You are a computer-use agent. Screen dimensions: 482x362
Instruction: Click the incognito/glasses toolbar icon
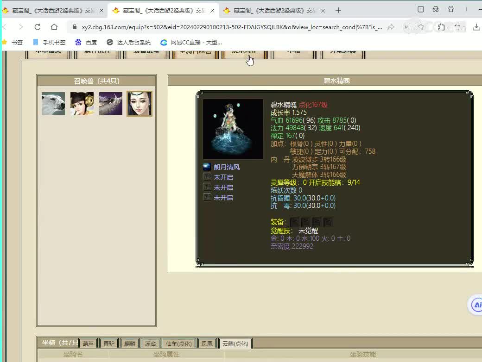click(x=436, y=10)
